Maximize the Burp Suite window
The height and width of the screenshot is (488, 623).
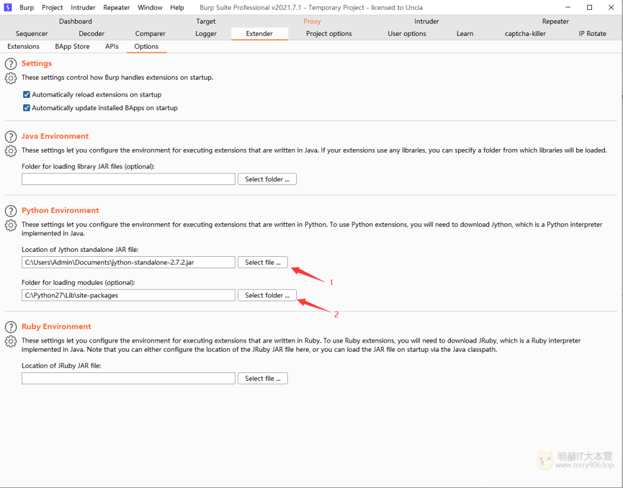(590, 7)
